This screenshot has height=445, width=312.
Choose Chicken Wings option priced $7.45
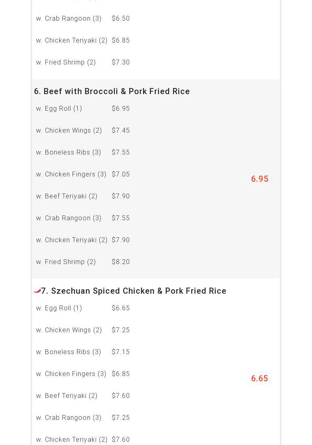(x=69, y=131)
